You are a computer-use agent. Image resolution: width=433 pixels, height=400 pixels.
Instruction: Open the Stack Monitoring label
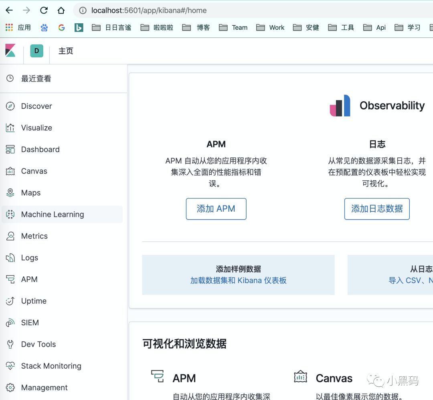(x=51, y=366)
